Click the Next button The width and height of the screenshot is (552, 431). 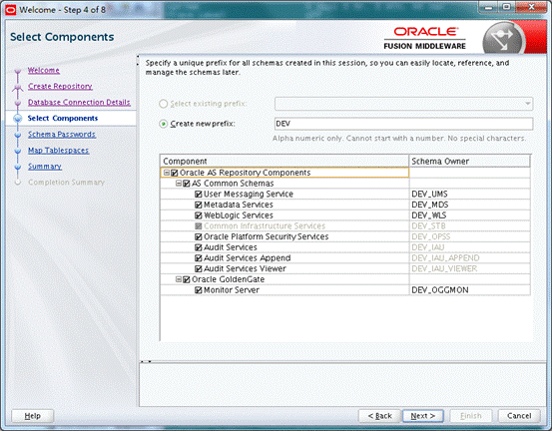coord(423,416)
